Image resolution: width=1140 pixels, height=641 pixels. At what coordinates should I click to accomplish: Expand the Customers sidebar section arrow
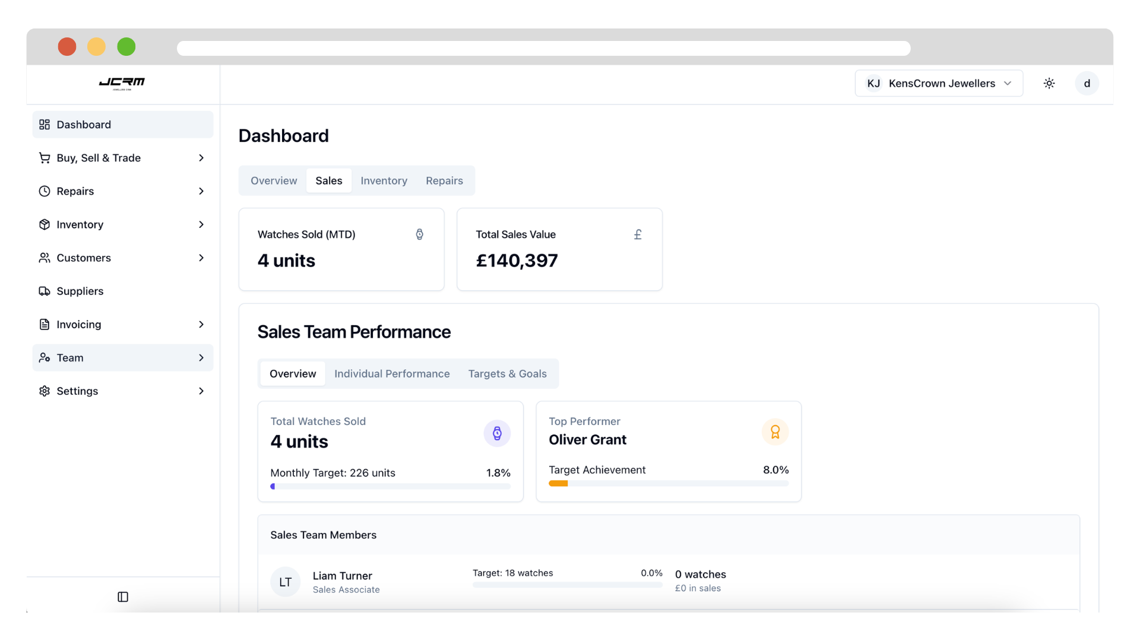coord(201,258)
